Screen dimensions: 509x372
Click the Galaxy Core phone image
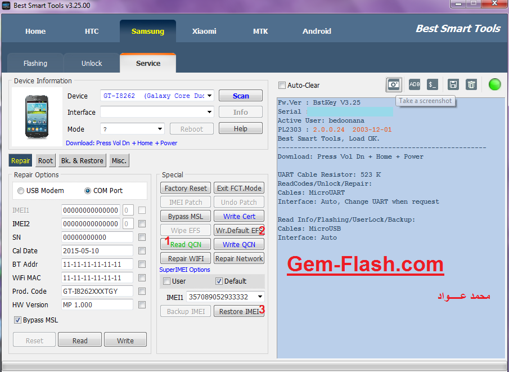pyautogui.click(x=37, y=116)
